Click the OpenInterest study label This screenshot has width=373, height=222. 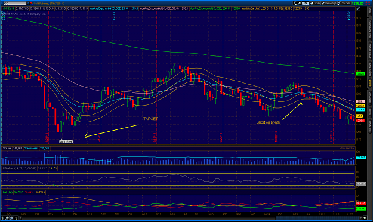tap(31, 149)
